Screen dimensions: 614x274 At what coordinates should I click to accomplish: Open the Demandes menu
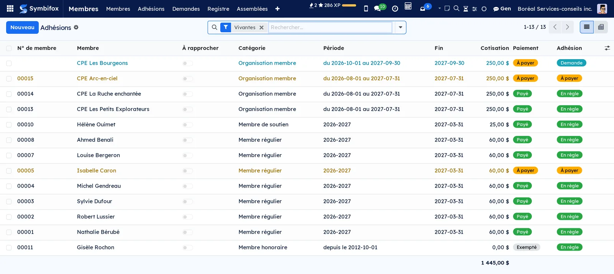point(186,8)
